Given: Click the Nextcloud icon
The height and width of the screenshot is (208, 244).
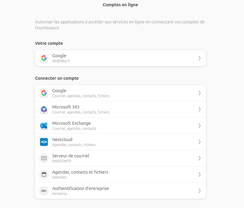Looking at the screenshot, I should point(44,142).
